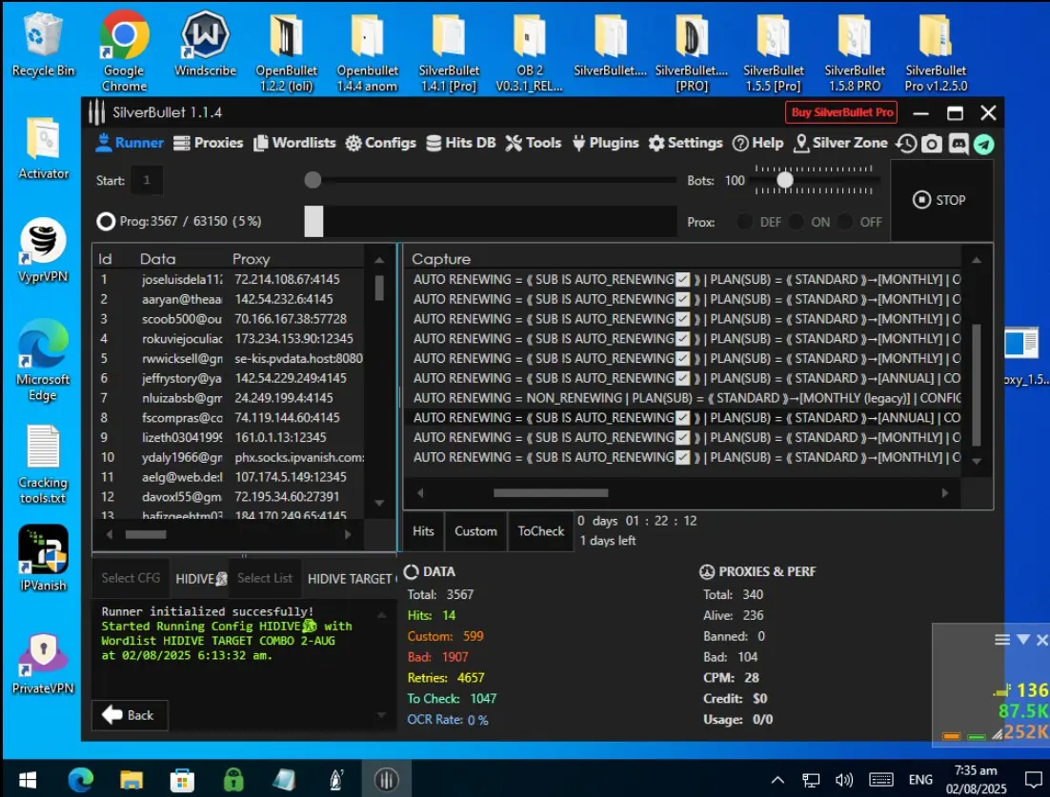
Task: Select the OFF proxy mode radio
Action: 846,222
